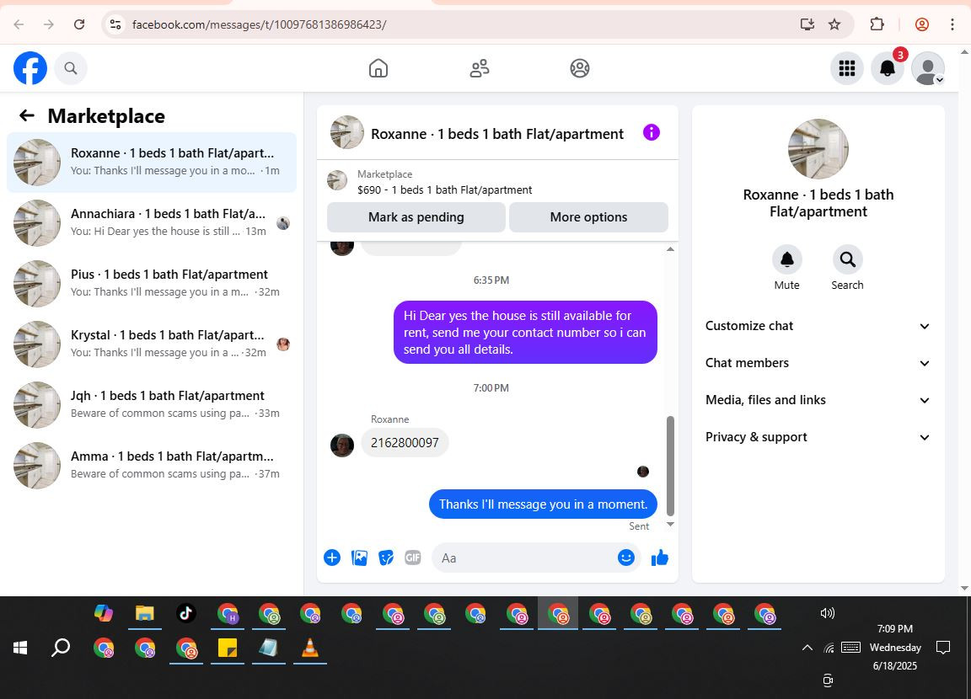Choose a GIF icon in composer
This screenshot has width=971, height=699.
coord(413,558)
